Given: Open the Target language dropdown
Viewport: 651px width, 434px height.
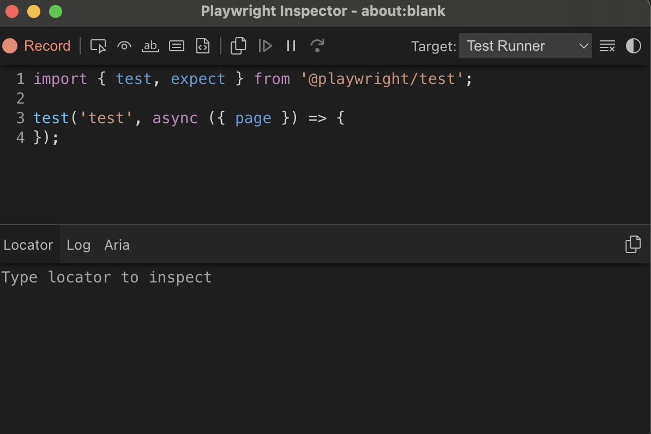Looking at the screenshot, I should (525, 46).
